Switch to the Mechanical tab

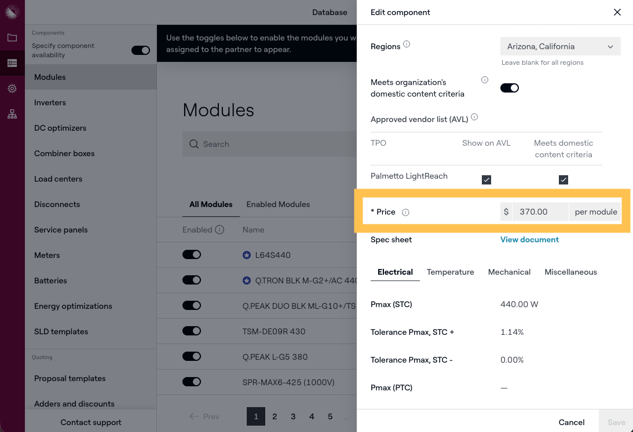click(x=509, y=272)
